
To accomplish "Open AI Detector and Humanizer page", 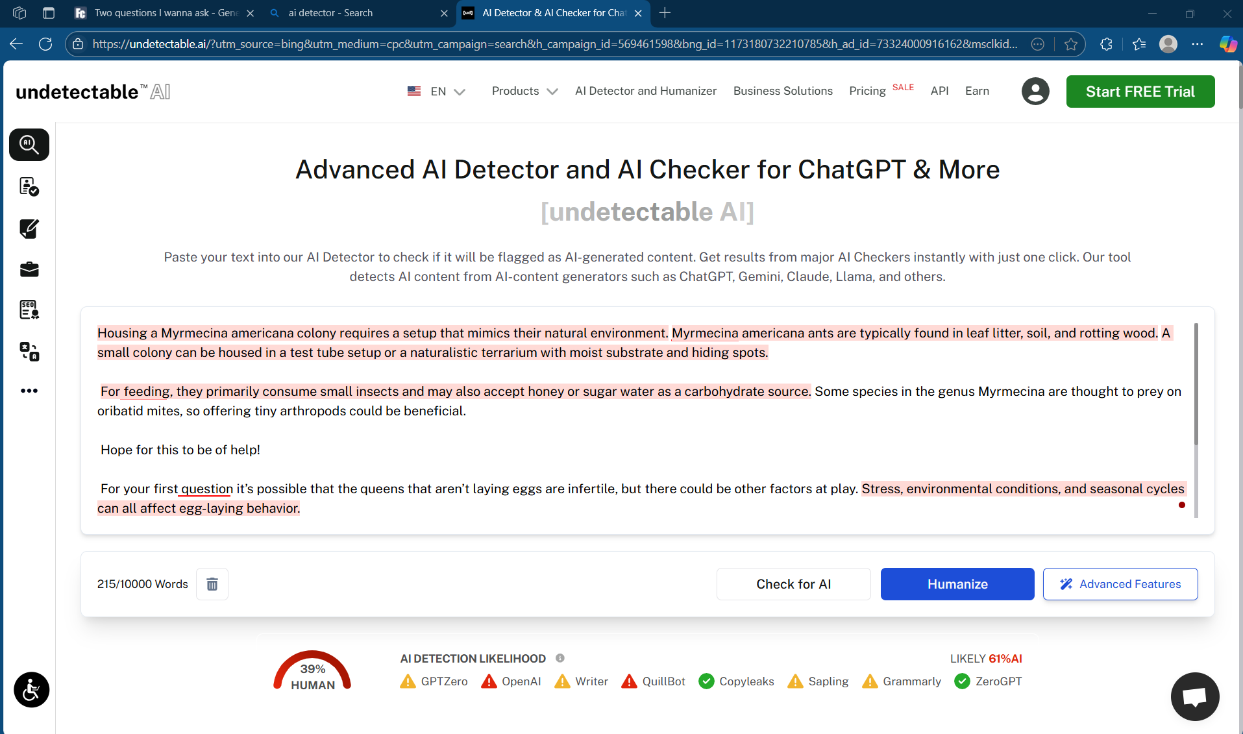I will pyautogui.click(x=646, y=92).
